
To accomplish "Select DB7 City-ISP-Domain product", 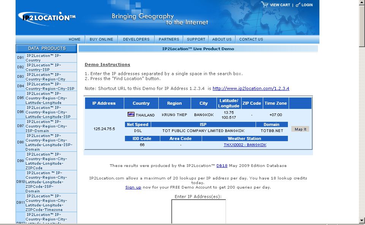I will 46,126.
